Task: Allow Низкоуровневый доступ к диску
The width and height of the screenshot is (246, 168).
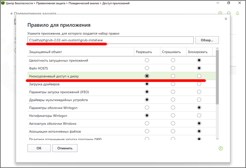Action: (x=147, y=76)
